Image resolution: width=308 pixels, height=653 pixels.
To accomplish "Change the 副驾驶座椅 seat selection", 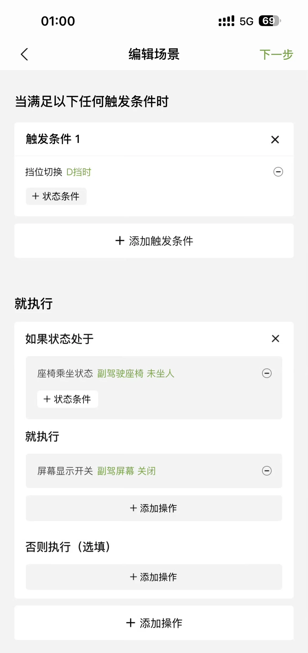I will coord(120,373).
